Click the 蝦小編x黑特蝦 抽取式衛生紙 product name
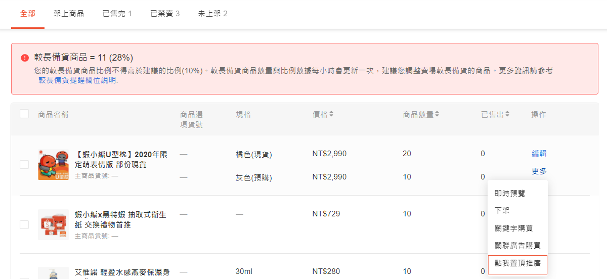 pos(120,220)
